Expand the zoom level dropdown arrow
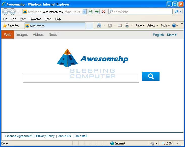This screenshot has height=147, width=185. point(177,143)
